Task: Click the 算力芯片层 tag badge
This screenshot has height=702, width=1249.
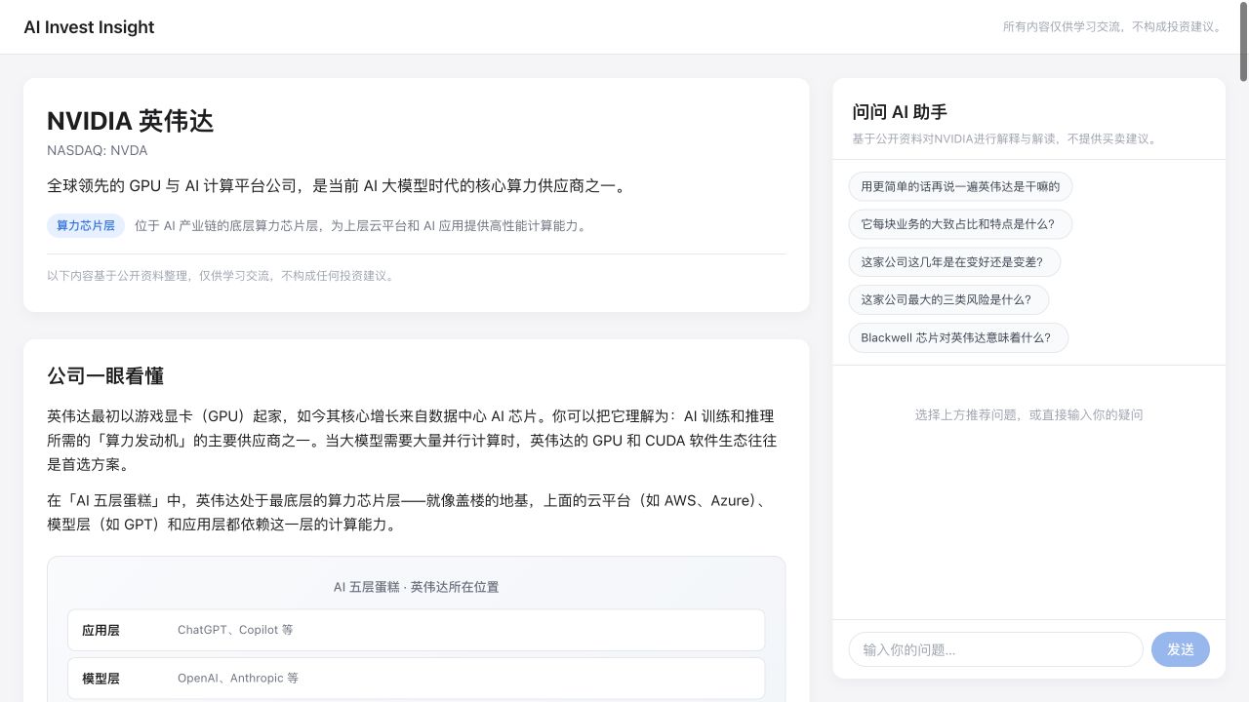Action: click(x=86, y=226)
